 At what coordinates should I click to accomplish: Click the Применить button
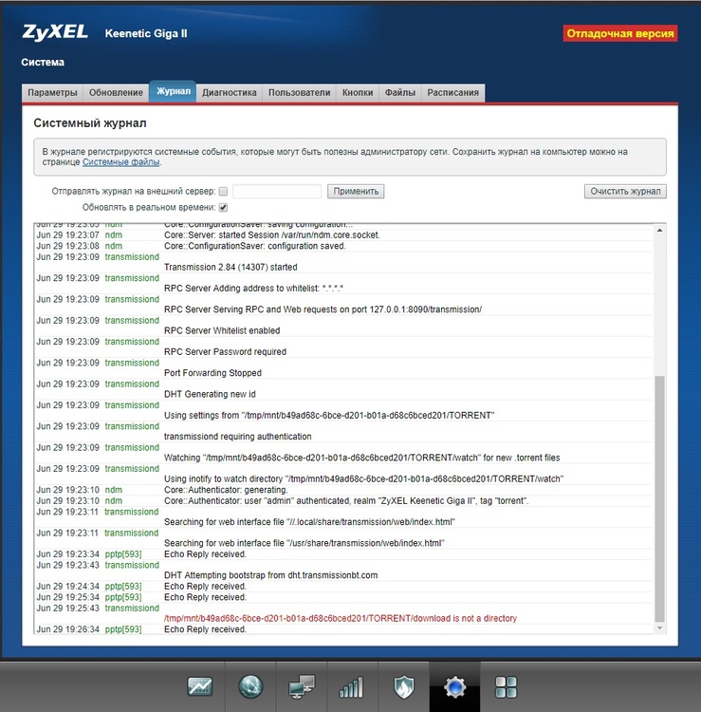pos(356,191)
